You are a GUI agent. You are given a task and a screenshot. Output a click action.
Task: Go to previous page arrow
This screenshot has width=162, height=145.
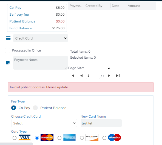[x=81, y=76]
